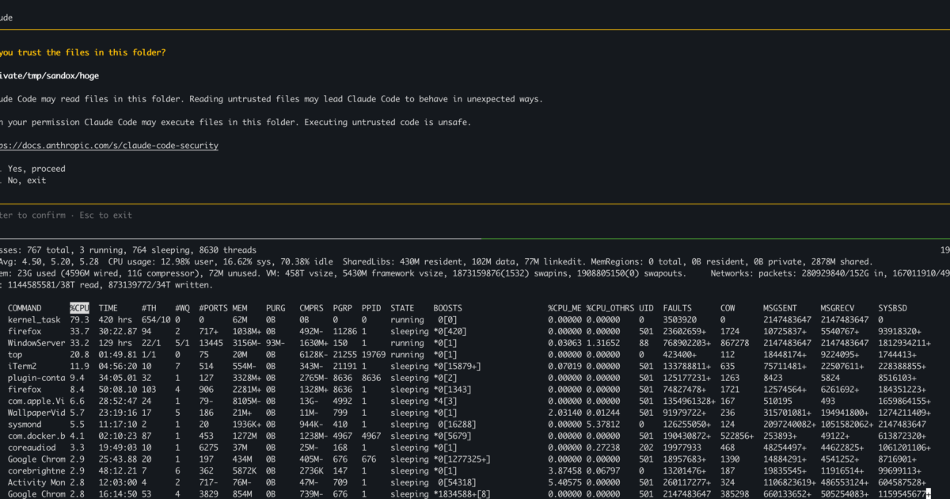Image resolution: width=950 pixels, height=499 pixels.
Task: Click the folder path ending in sandox/hoge
Action: (50, 76)
